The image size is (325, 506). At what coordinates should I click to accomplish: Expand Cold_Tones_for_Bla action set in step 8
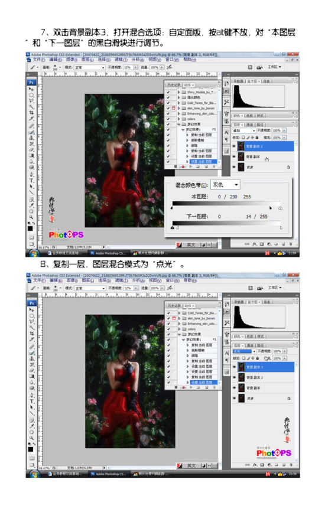click(x=179, y=313)
